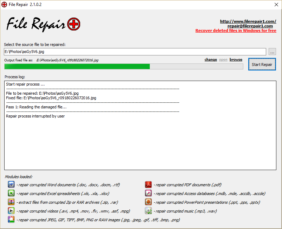Image resolution: width=282 pixels, height=229 pixels.
Task: Click 'Select the source file to be repaired:' label
Action: tap(35, 45)
